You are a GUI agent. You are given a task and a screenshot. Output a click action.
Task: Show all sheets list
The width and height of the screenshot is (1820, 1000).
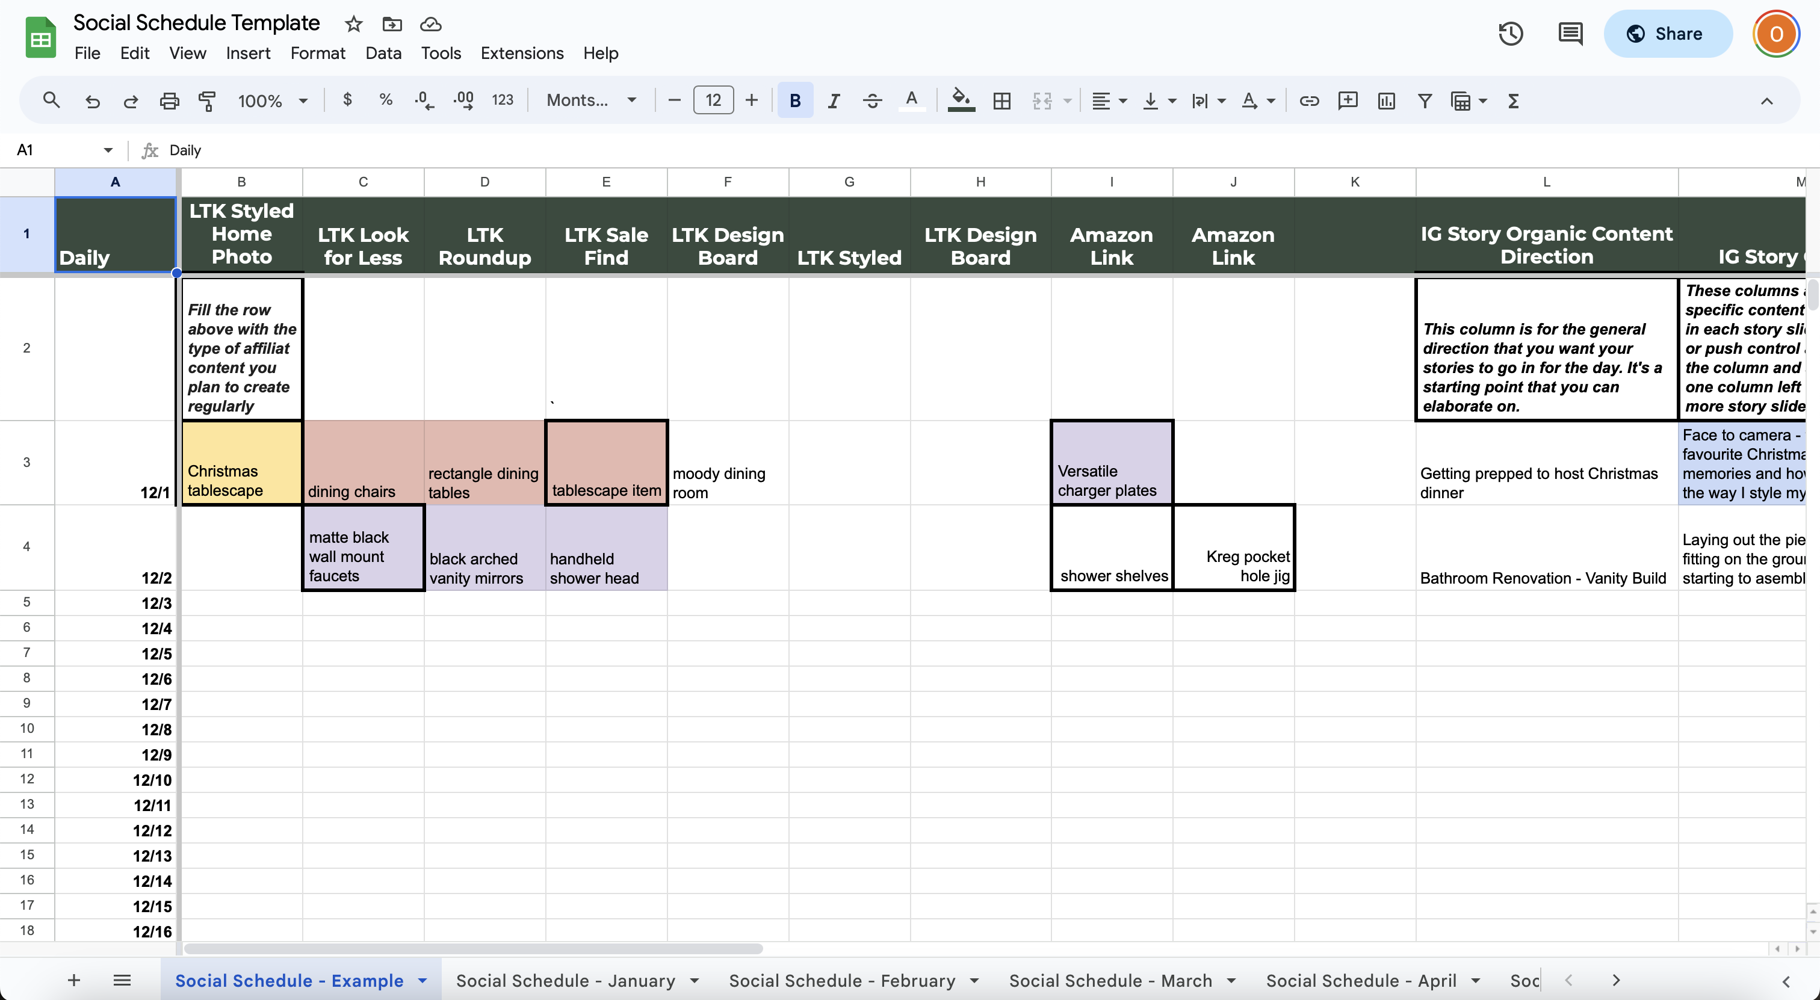pos(122,980)
